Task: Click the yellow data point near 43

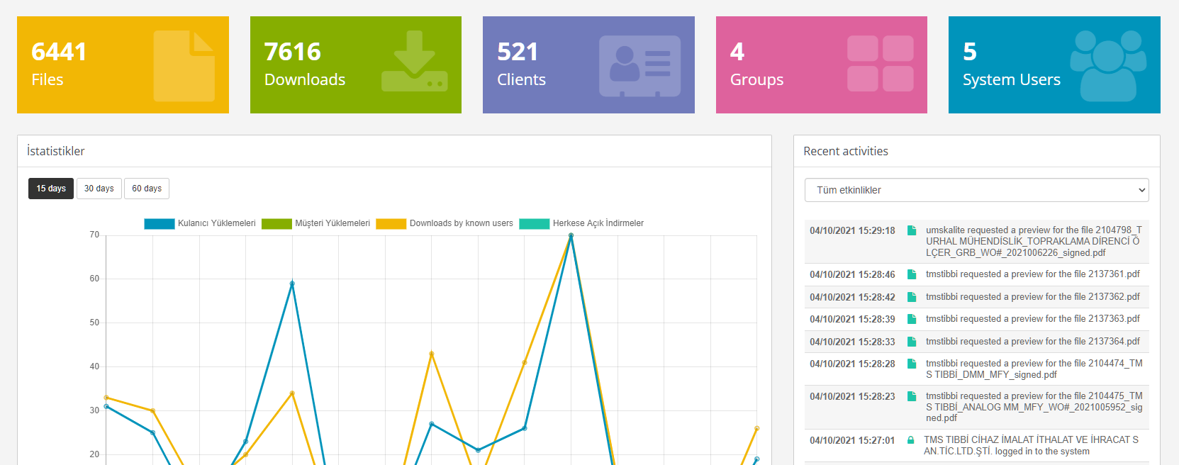Action: tap(431, 354)
